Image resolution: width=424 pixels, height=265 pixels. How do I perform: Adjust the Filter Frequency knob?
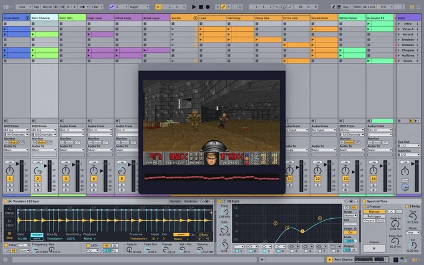coord(35,250)
